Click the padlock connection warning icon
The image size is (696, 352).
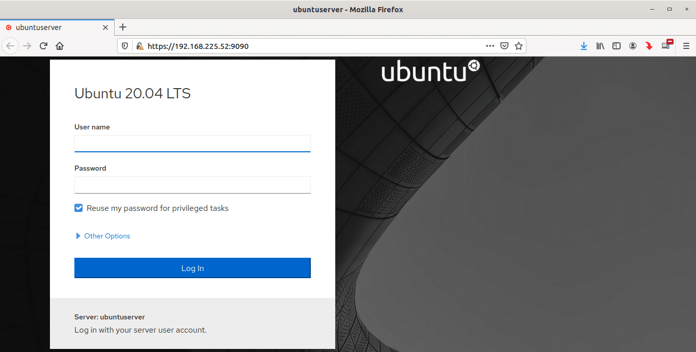coord(139,46)
